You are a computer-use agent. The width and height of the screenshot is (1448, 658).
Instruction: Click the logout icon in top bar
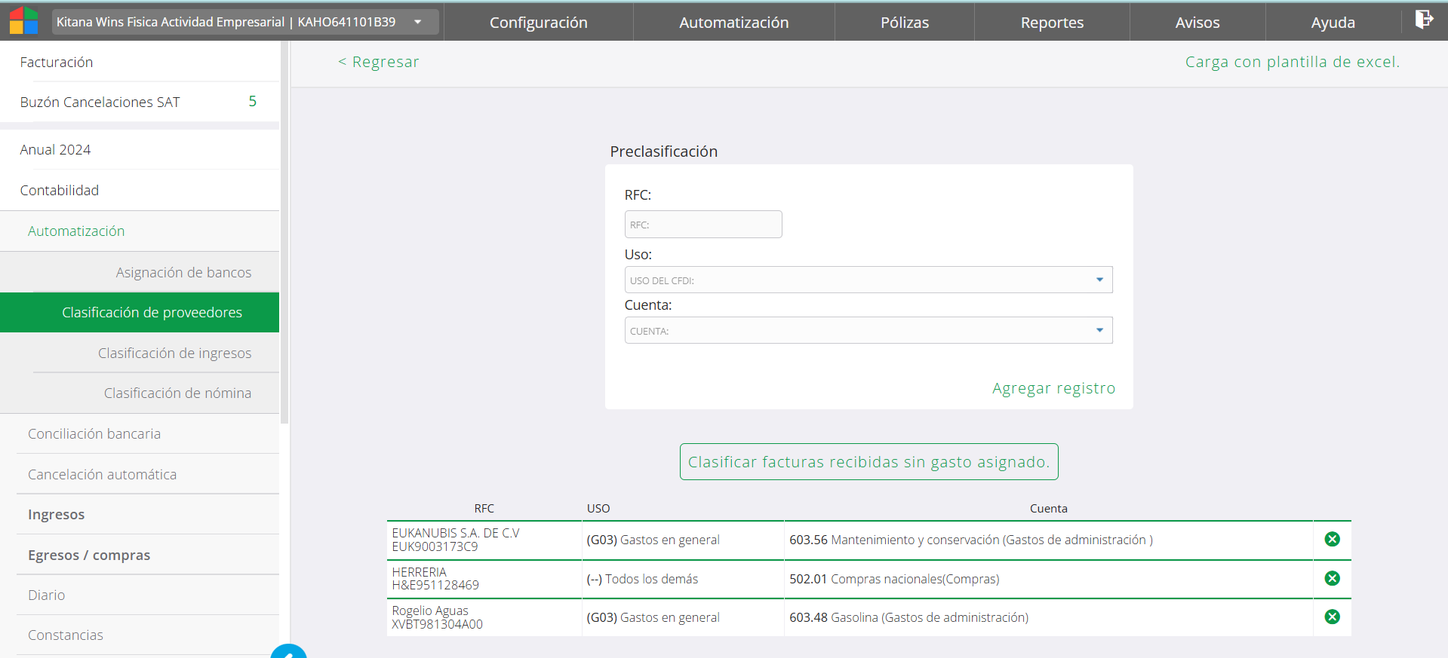[x=1423, y=20]
